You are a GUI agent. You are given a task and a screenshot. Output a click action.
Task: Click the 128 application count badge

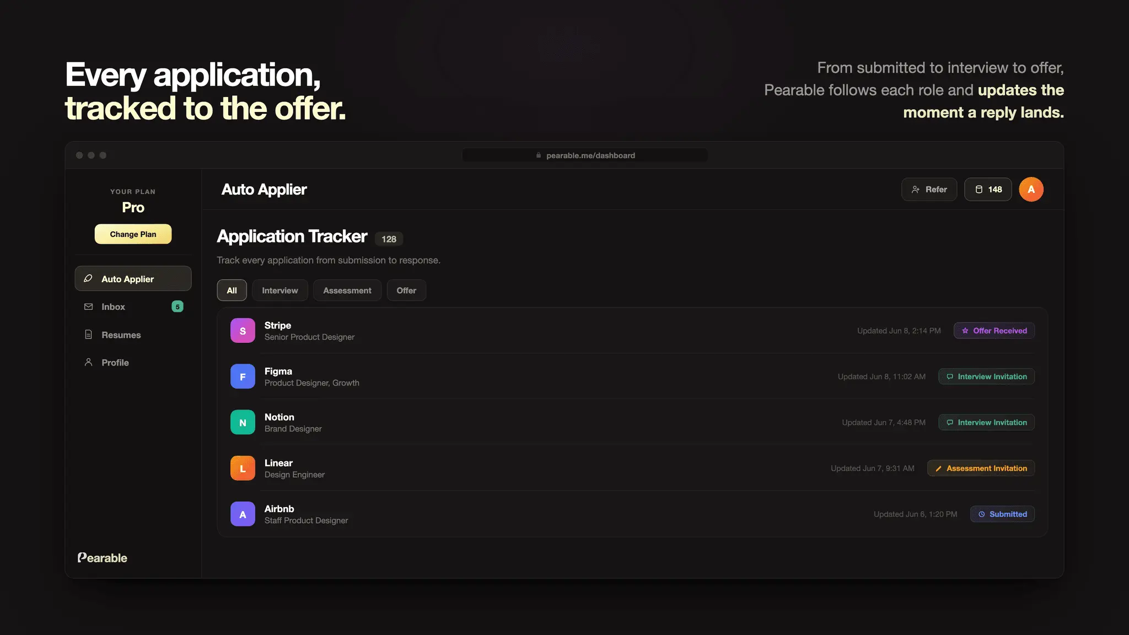389,239
